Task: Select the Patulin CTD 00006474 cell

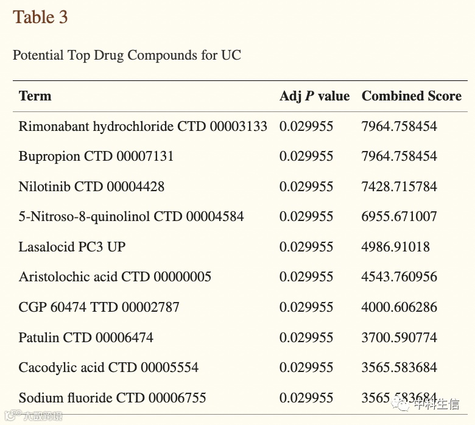Action: 86,337
